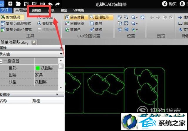Activate the pan hand tool
Viewport: 188px width, 131px height.
pos(142,17)
